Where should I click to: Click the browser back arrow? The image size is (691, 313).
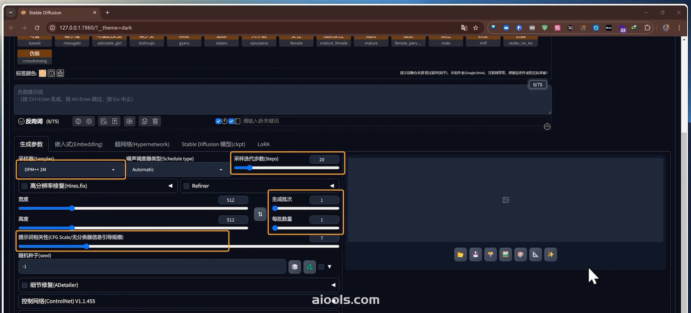(12, 28)
